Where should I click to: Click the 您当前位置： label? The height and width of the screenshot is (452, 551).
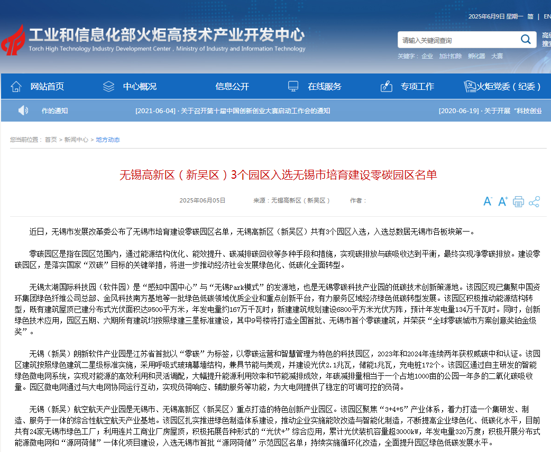(x=26, y=140)
